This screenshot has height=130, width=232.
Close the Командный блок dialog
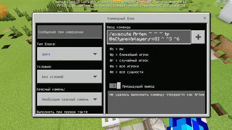tap(204, 18)
